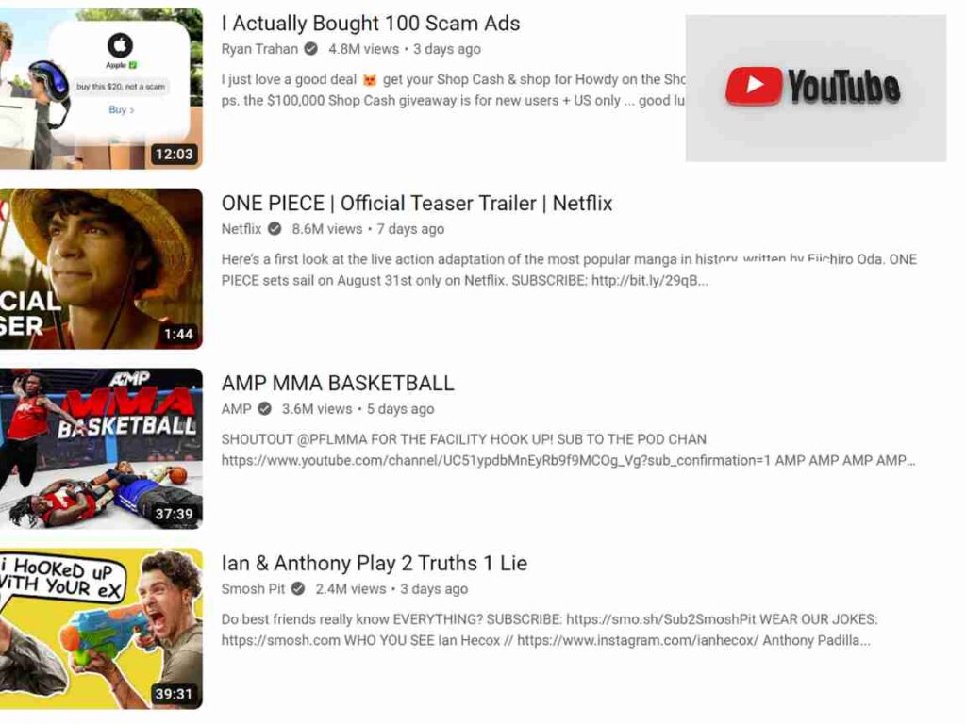Click the AMP MMA Basketball thumbnail
This screenshot has height=724, width=966.
pos(101,448)
